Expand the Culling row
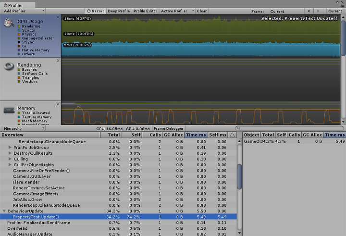Screen dimensions: 346x236 coord(10,159)
